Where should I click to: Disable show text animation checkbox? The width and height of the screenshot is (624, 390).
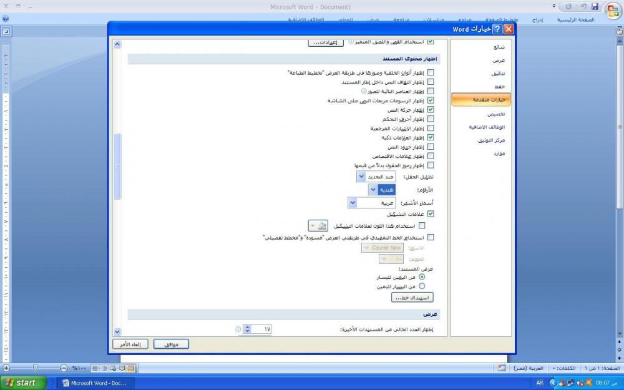click(431, 109)
